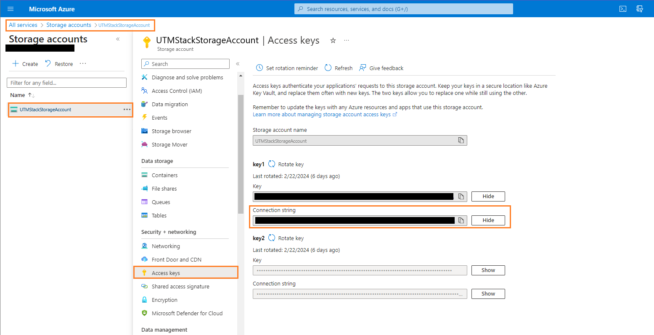This screenshot has width=654, height=335.
Task: Rotate key2
Action: [x=286, y=238]
